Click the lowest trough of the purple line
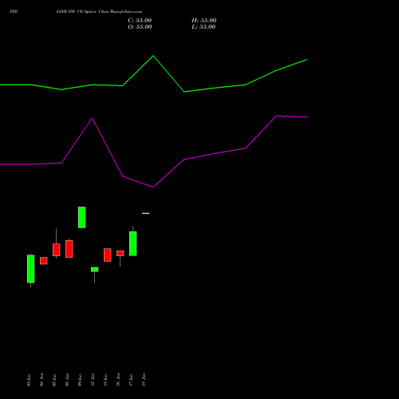 (x=153, y=187)
